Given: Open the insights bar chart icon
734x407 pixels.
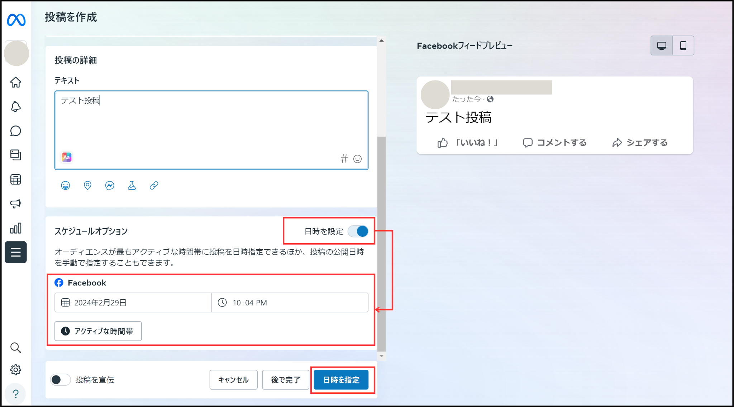Looking at the screenshot, I should [x=16, y=228].
